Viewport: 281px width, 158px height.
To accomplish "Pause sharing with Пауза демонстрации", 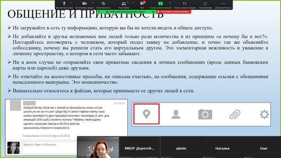I will point(185,5).
